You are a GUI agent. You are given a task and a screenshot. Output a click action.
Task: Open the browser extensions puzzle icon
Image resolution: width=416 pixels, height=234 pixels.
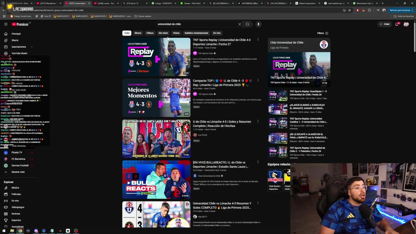pyautogui.click(x=369, y=10)
